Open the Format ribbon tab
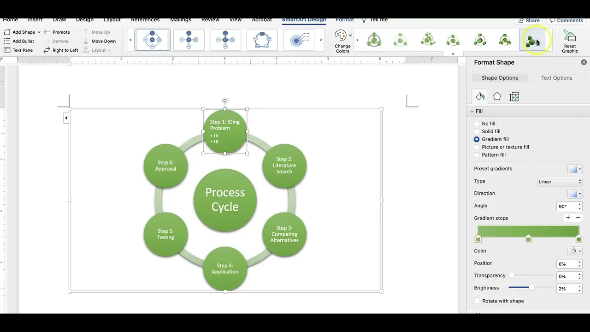590x332 pixels. (345, 20)
